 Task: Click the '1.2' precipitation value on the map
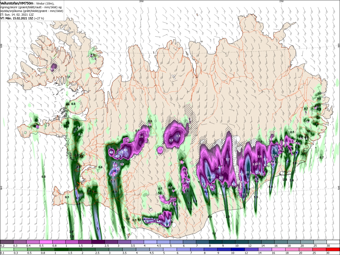[319, 99]
